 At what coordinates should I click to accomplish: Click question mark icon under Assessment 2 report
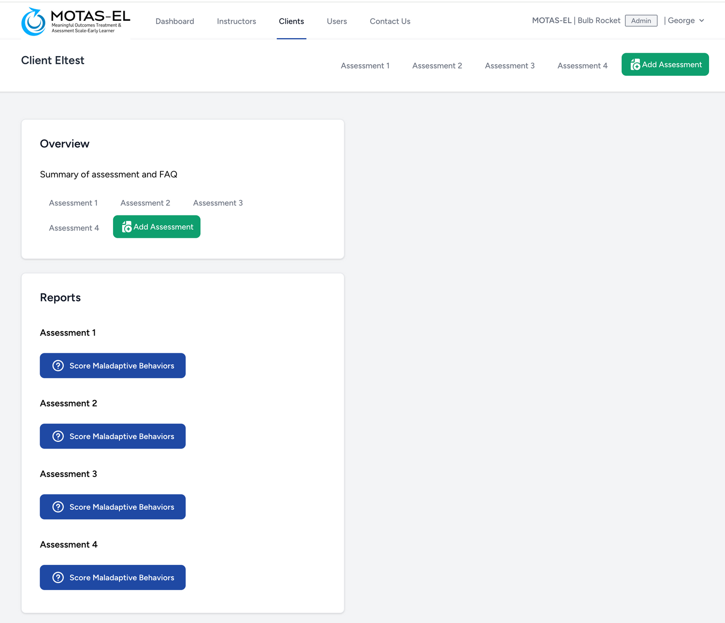tap(58, 436)
